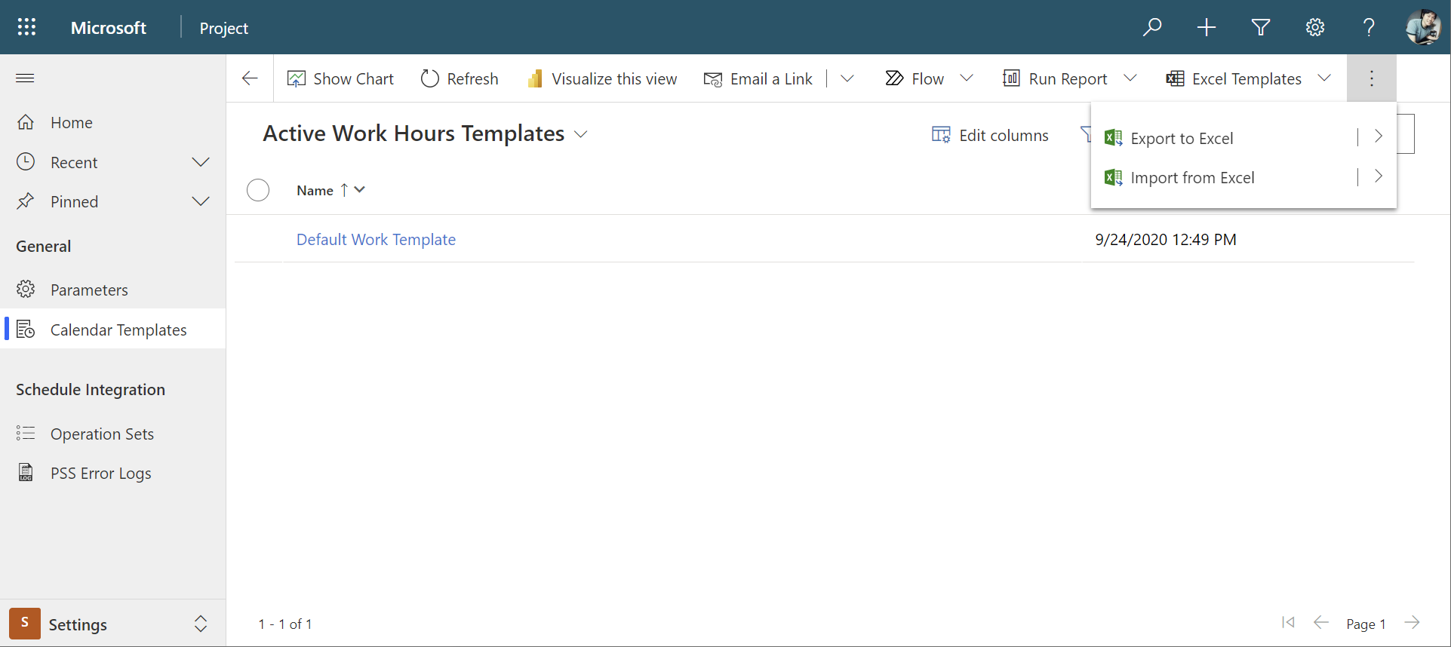The width and height of the screenshot is (1451, 647).
Task: Open the app launcher waffle icon
Action: pos(26,27)
